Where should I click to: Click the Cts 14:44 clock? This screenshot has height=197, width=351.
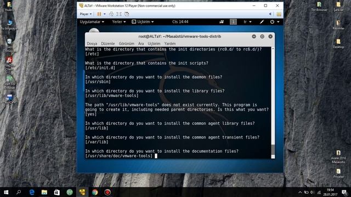180,22
